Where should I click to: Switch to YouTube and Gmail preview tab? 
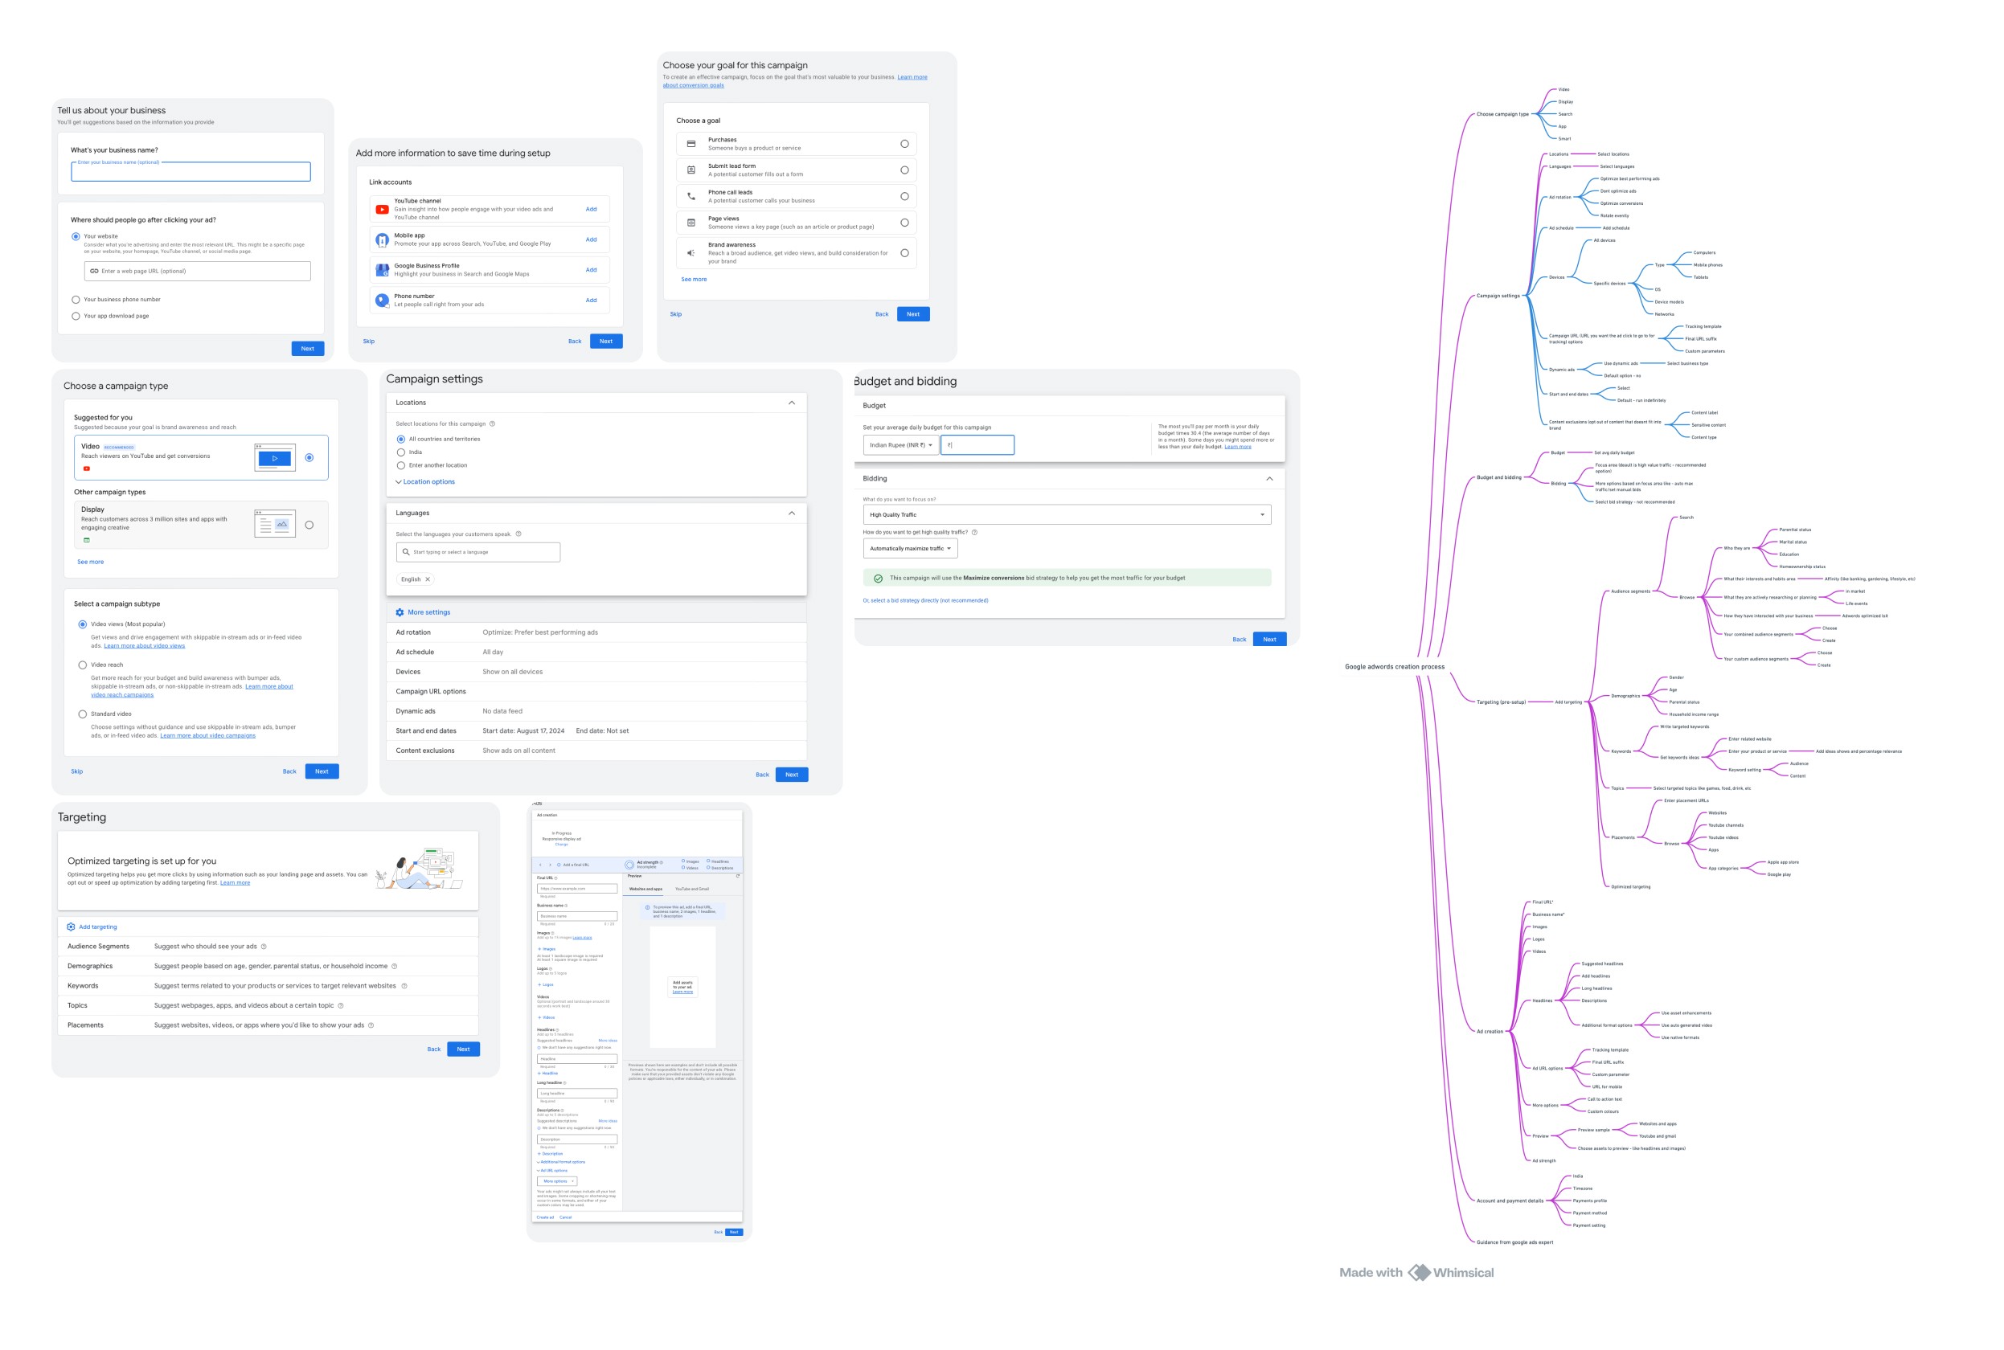click(691, 889)
